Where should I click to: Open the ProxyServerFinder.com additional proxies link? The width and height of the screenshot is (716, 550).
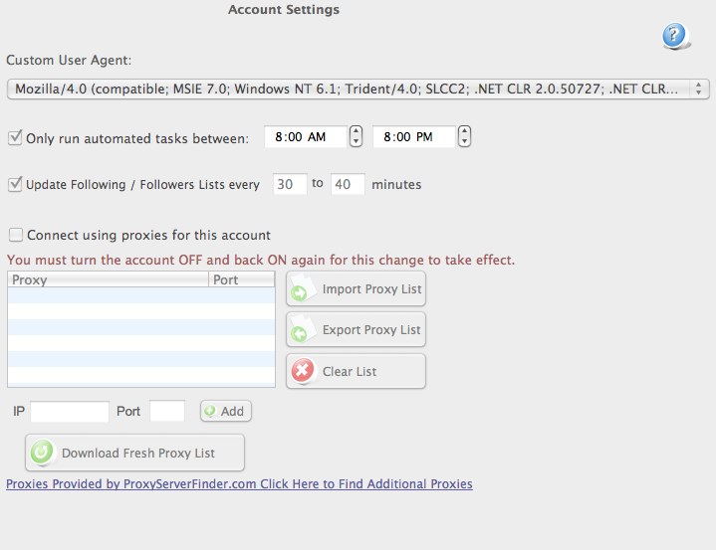(x=239, y=484)
